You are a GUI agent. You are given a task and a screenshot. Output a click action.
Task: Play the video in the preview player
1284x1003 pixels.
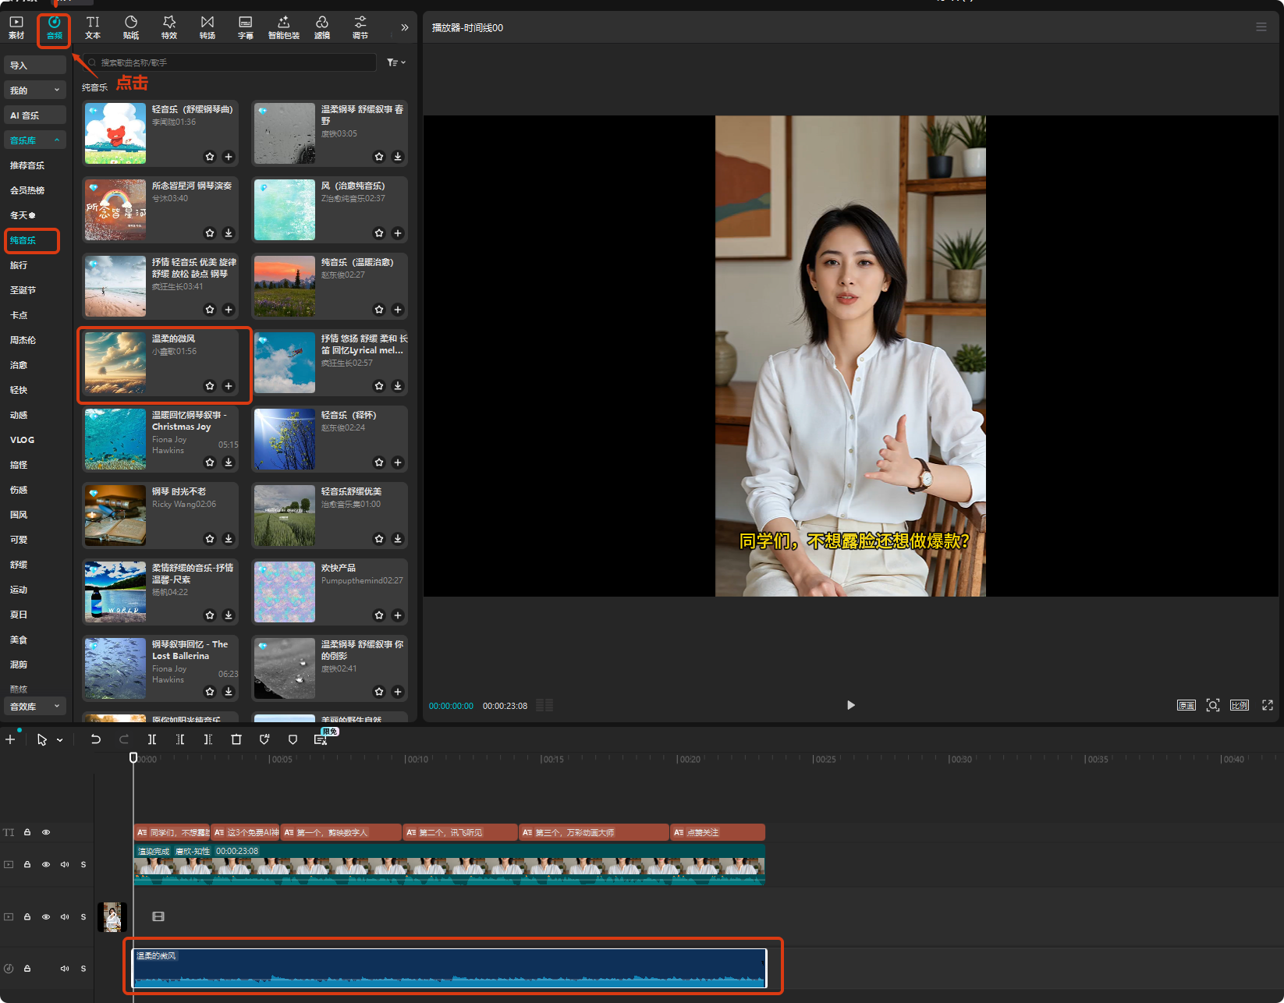[850, 705]
